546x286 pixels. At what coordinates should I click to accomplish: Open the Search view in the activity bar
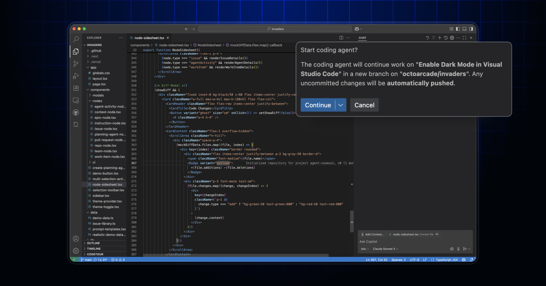point(76,39)
